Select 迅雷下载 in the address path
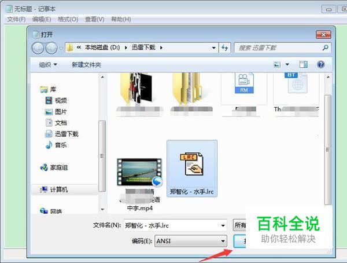This screenshot has width=347, height=263. click(x=143, y=48)
